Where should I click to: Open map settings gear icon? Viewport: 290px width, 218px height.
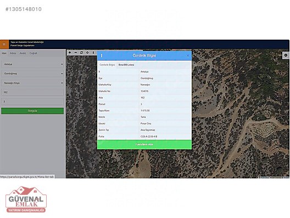[286, 55]
